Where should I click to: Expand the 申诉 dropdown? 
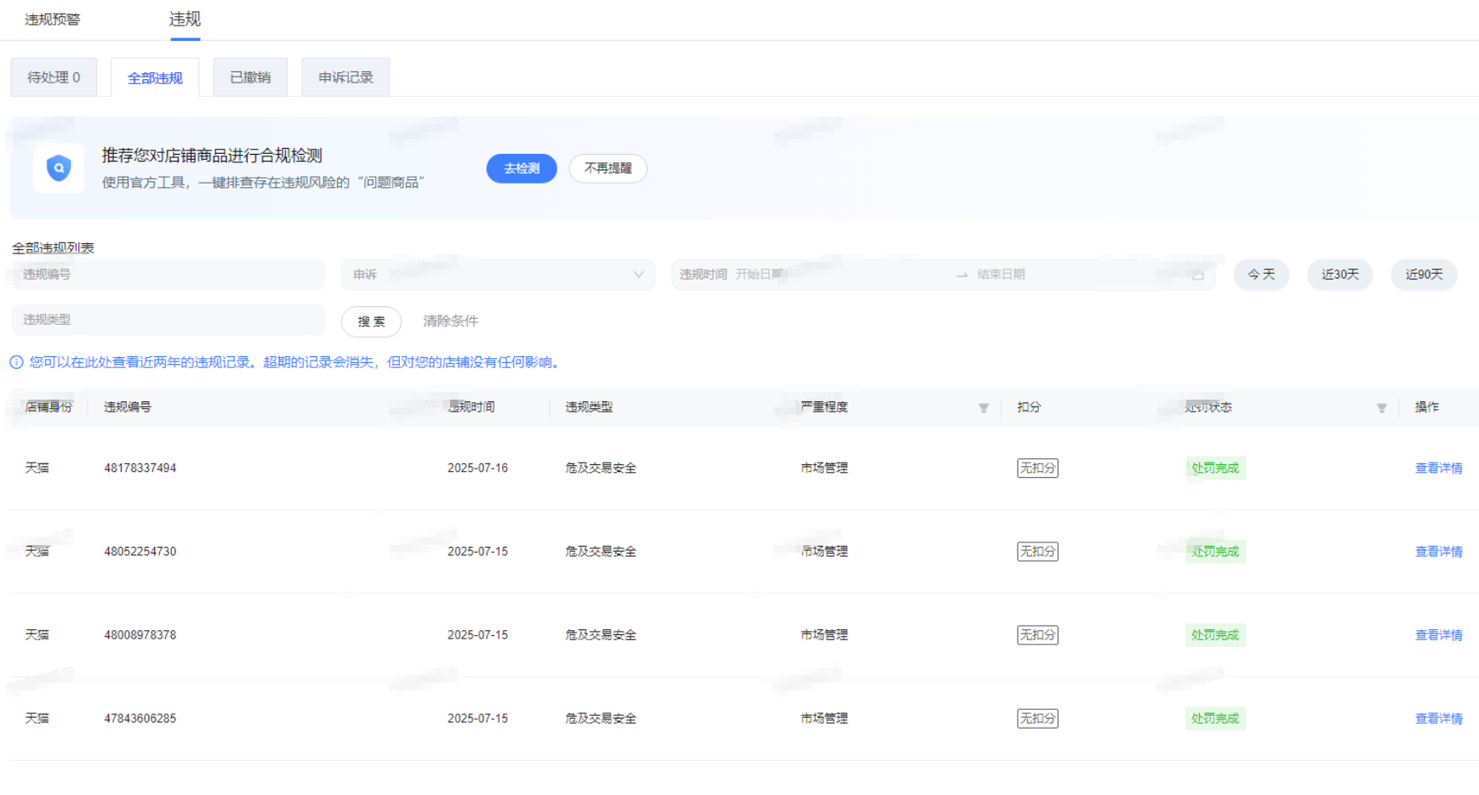point(498,275)
